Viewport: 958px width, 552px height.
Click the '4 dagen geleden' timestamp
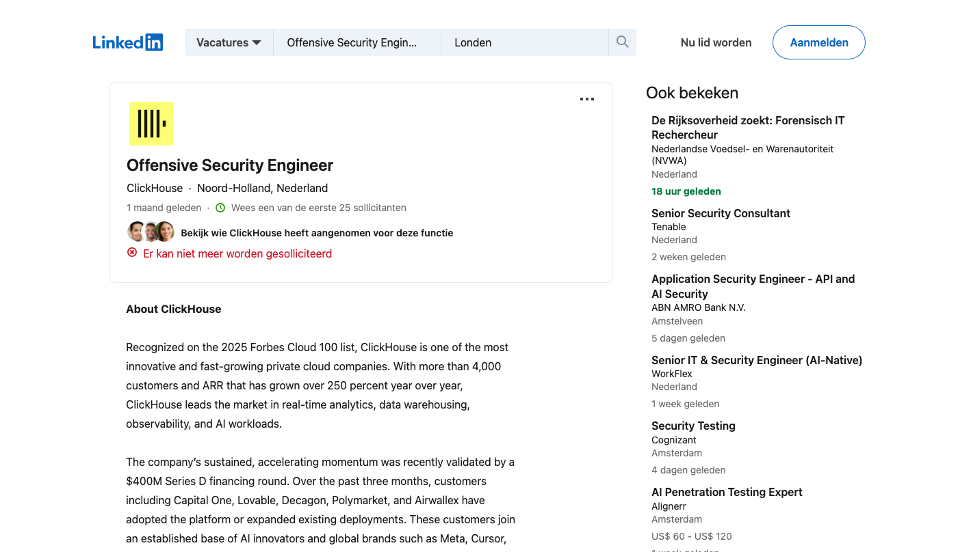[x=688, y=470]
